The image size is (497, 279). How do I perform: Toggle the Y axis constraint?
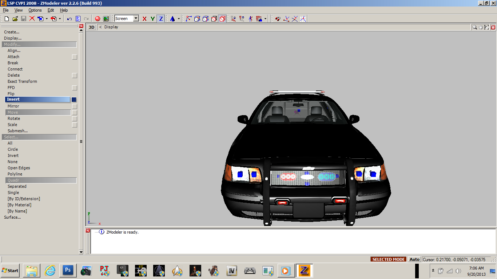point(152,19)
